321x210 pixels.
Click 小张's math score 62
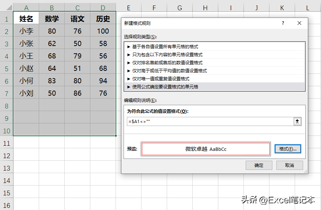click(x=52, y=43)
